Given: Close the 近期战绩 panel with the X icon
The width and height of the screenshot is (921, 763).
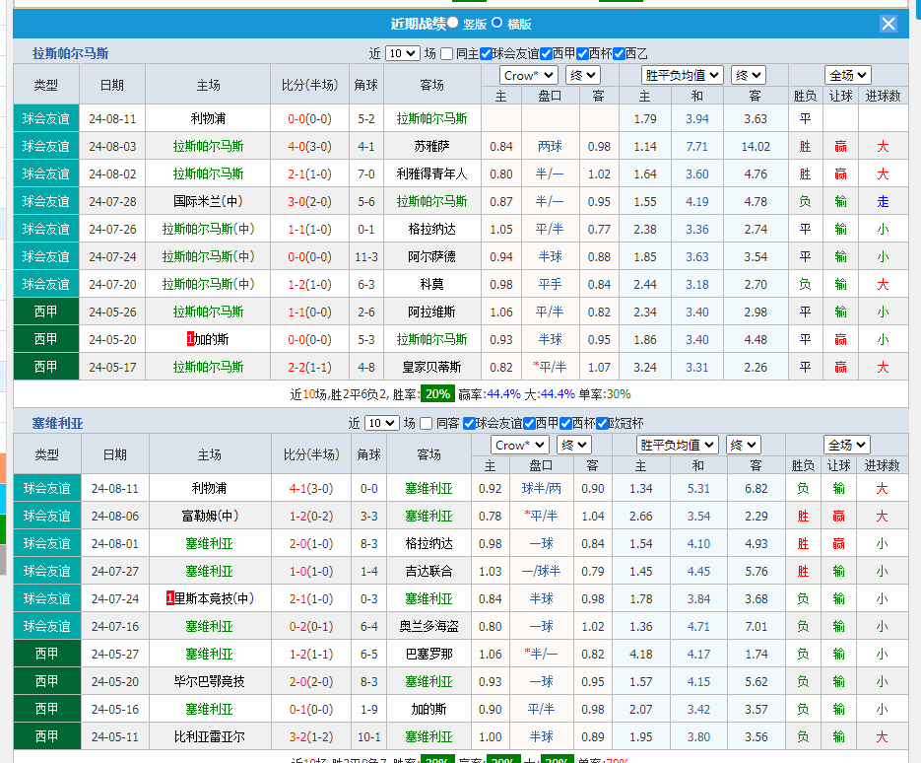Looking at the screenshot, I should coord(888,24).
